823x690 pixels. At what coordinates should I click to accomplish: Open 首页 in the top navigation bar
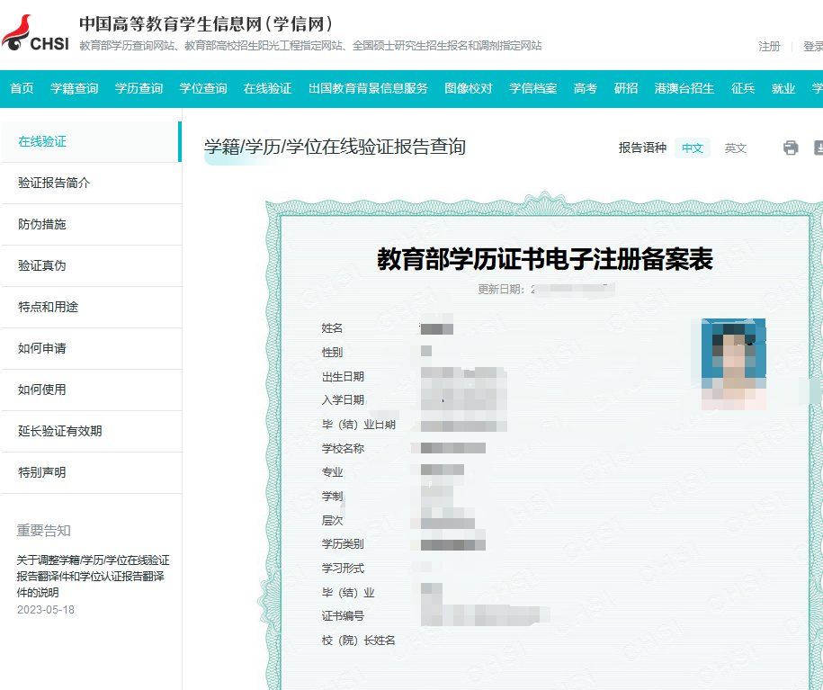(x=22, y=88)
